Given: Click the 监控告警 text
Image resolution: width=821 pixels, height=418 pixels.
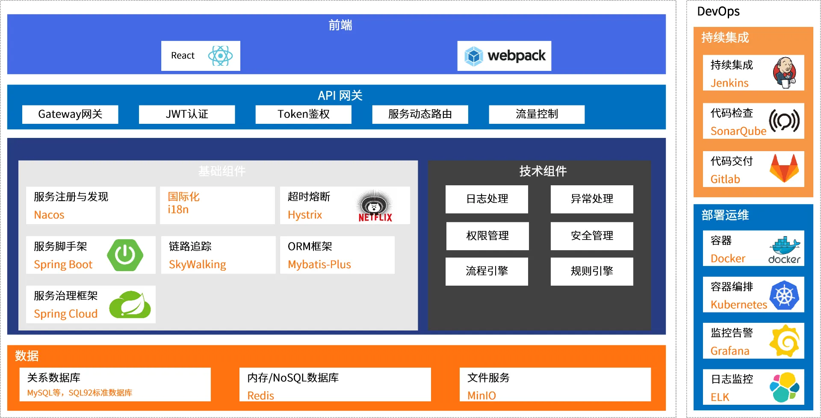Looking at the screenshot, I should coord(732,333).
